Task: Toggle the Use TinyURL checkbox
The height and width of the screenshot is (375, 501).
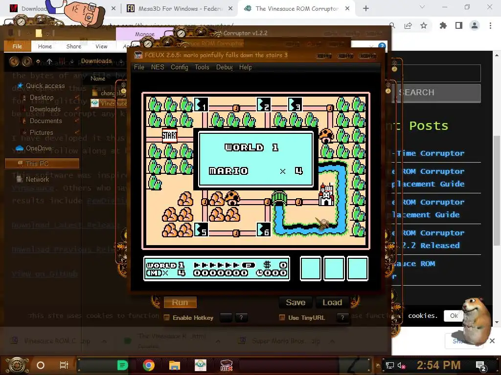Action: 282,317
